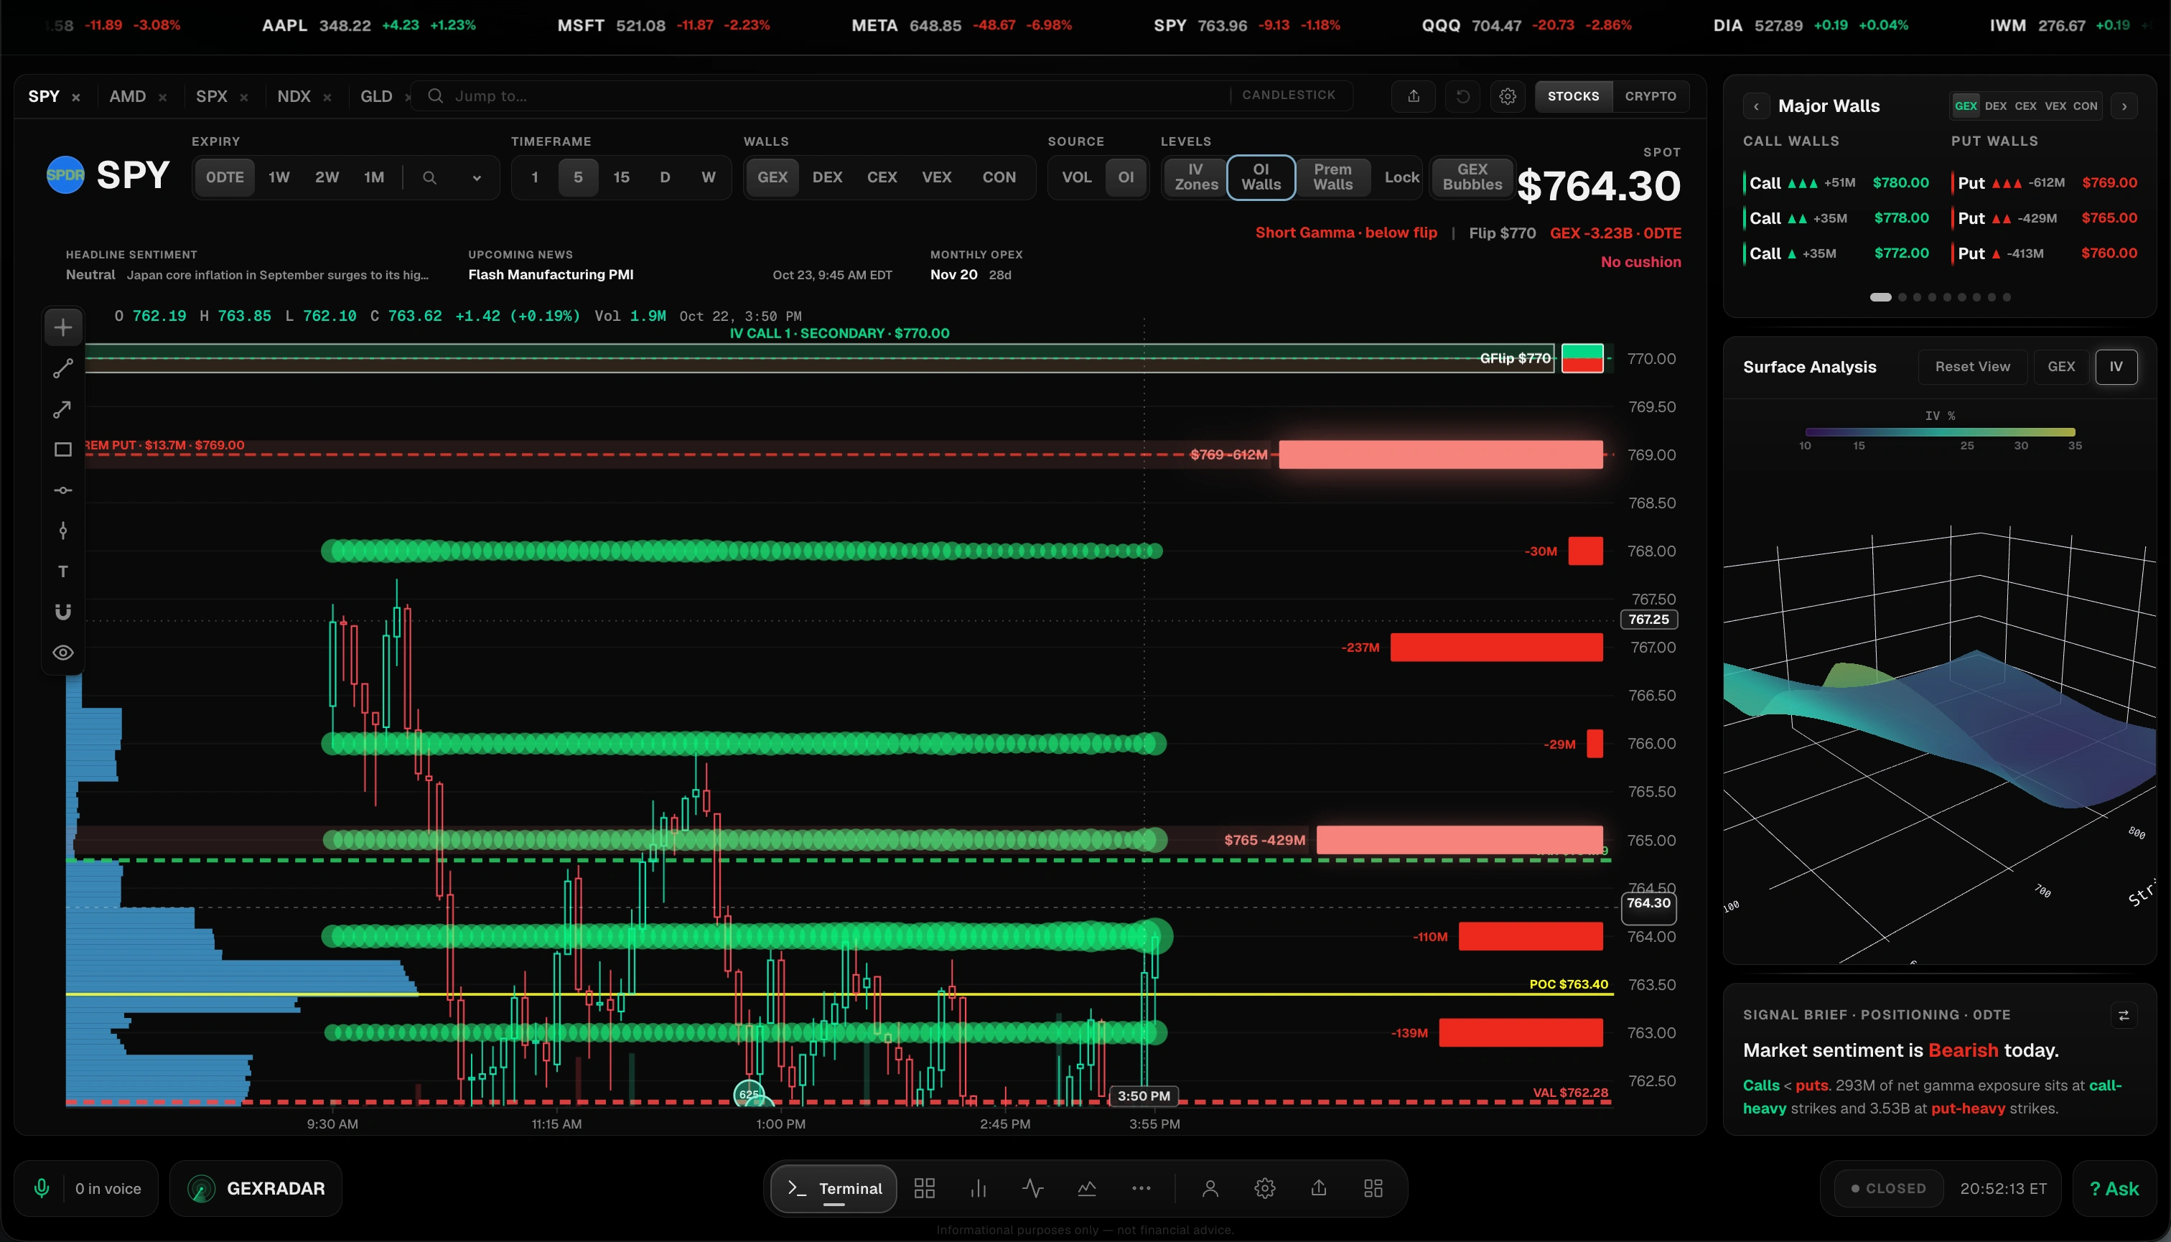Select the DEX tab in Major Walls
Image resolution: width=2171 pixels, height=1242 pixels.
click(x=1995, y=107)
